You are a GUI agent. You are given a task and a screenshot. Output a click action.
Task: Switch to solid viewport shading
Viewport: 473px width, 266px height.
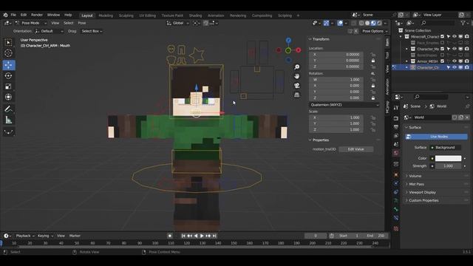[x=367, y=23]
